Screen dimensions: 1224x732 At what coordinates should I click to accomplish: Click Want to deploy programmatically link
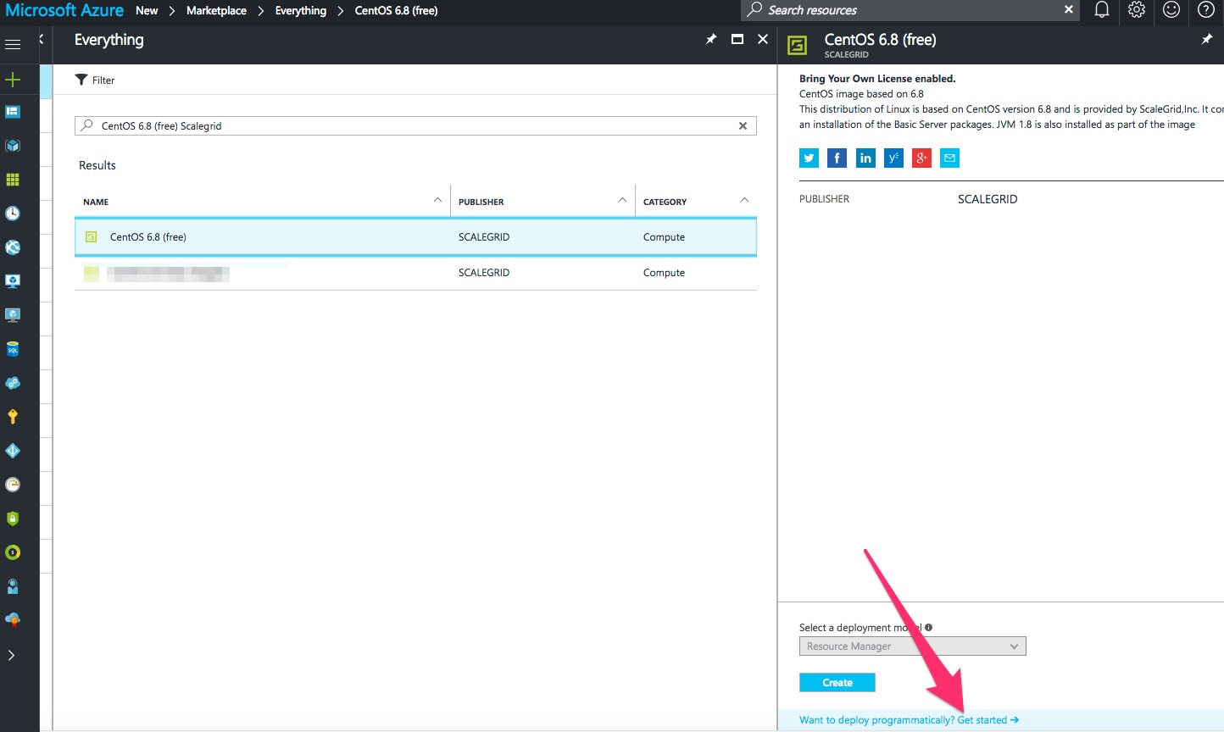909,720
